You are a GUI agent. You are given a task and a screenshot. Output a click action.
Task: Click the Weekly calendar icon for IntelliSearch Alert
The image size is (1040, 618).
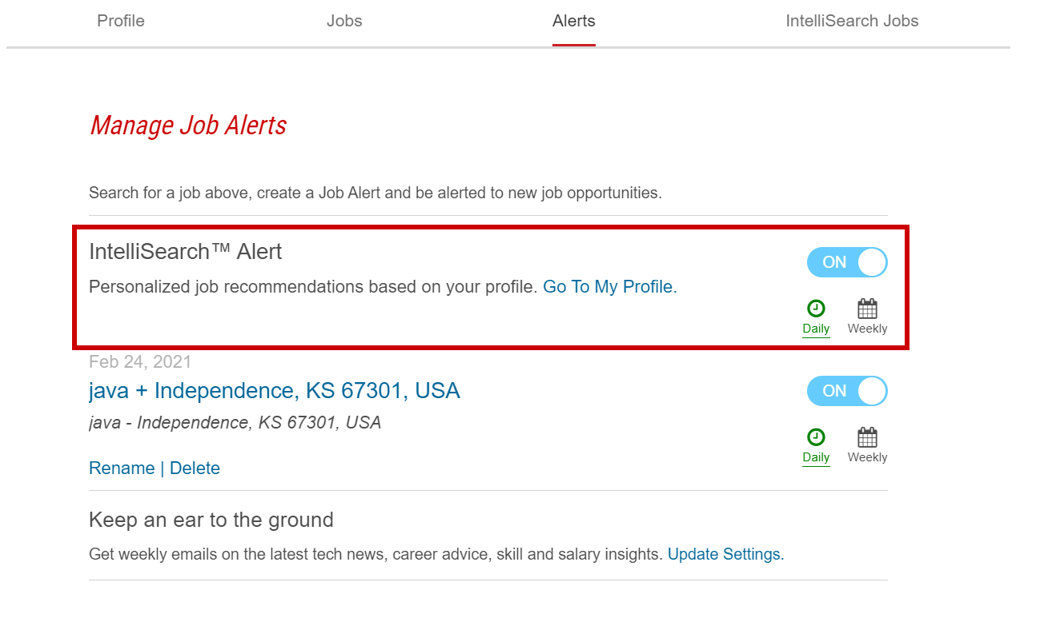point(867,309)
